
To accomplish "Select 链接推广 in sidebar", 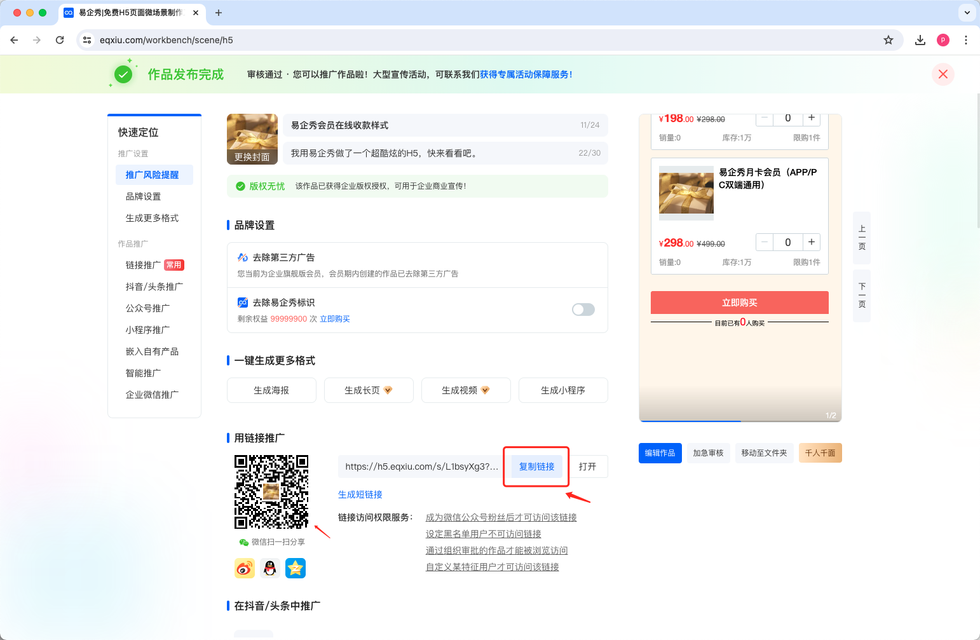I will (x=144, y=265).
